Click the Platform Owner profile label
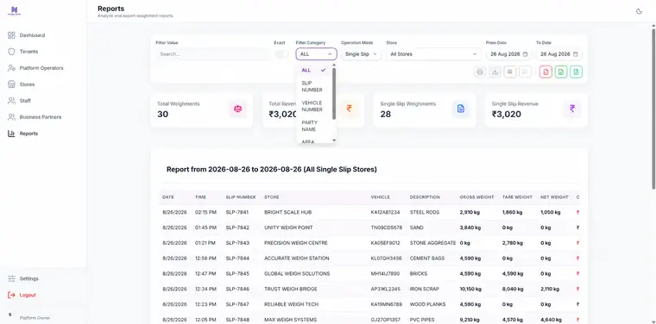The image size is (656, 324). pos(35,318)
